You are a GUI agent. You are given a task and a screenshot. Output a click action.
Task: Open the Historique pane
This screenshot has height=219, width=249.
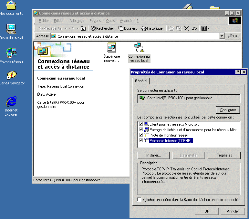[152, 29]
